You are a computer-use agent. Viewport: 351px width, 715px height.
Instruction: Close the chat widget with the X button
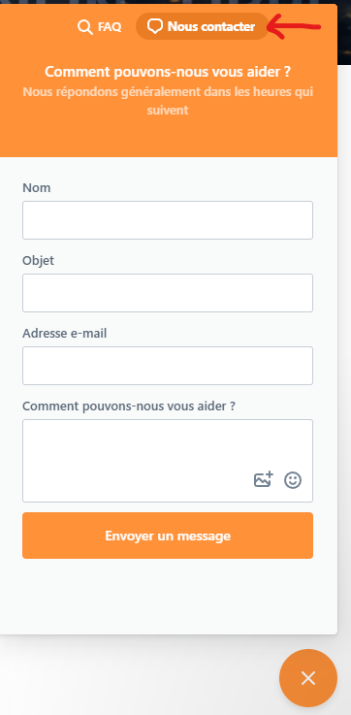308,678
